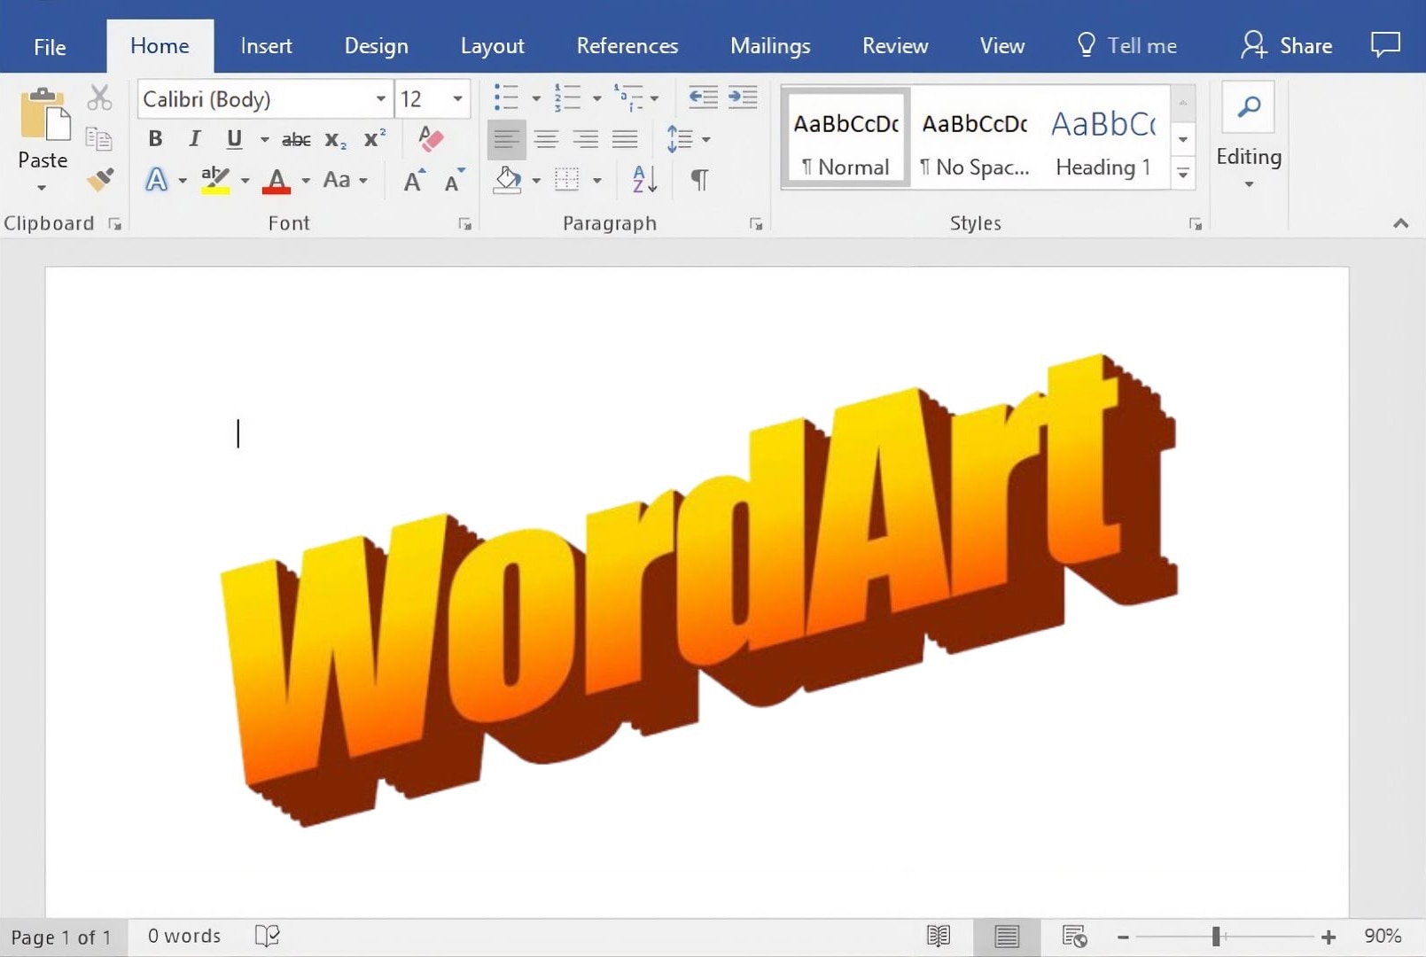Switch to the References tab
The width and height of the screenshot is (1426, 957).
coord(627,46)
